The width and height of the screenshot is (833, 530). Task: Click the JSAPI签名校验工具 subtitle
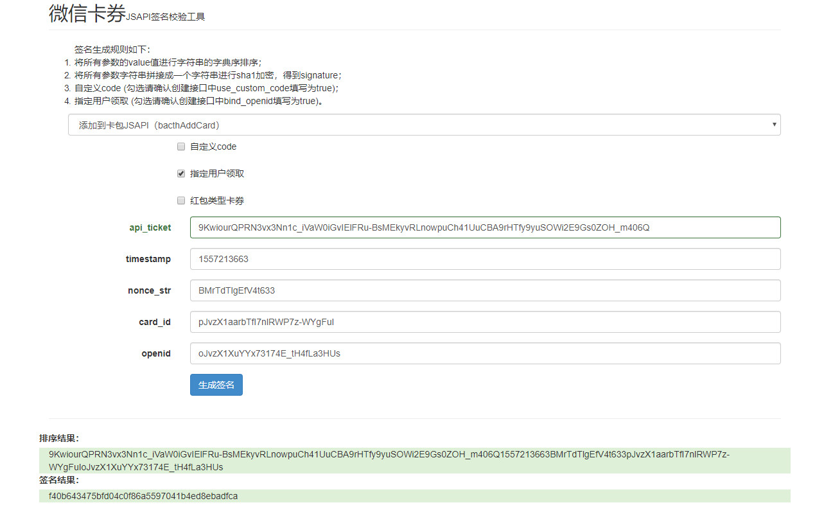tap(166, 17)
